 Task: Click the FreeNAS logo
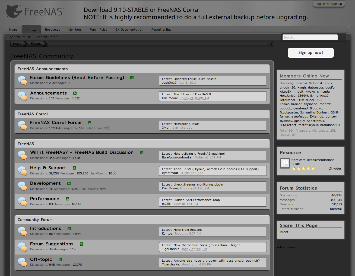pyautogui.click(x=35, y=12)
